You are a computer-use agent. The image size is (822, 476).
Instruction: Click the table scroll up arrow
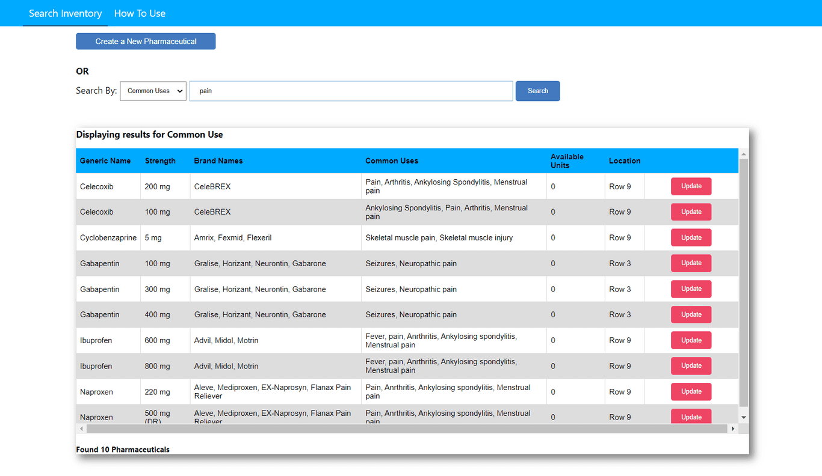744,153
